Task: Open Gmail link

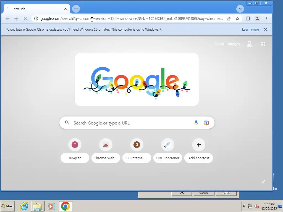Action: click(219, 44)
